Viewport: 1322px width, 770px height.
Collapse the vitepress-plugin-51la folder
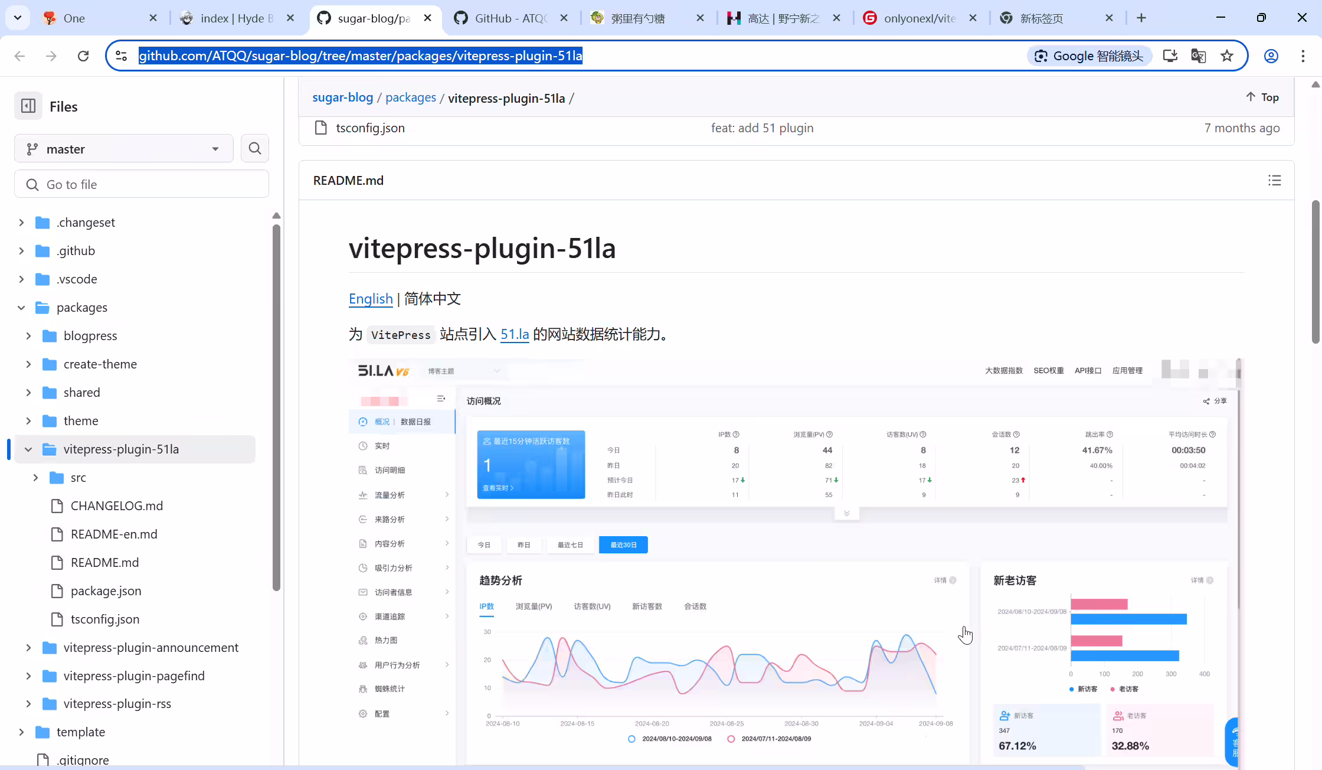[x=28, y=449]
